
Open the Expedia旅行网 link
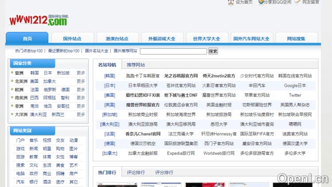pyautogui.click(x=181, y=153)
